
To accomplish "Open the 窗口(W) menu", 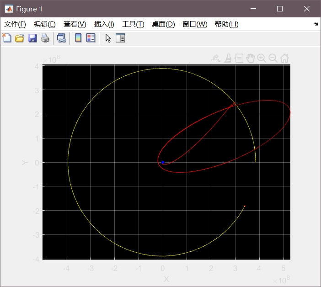I will pyautogui.click(x=195, y=24).
